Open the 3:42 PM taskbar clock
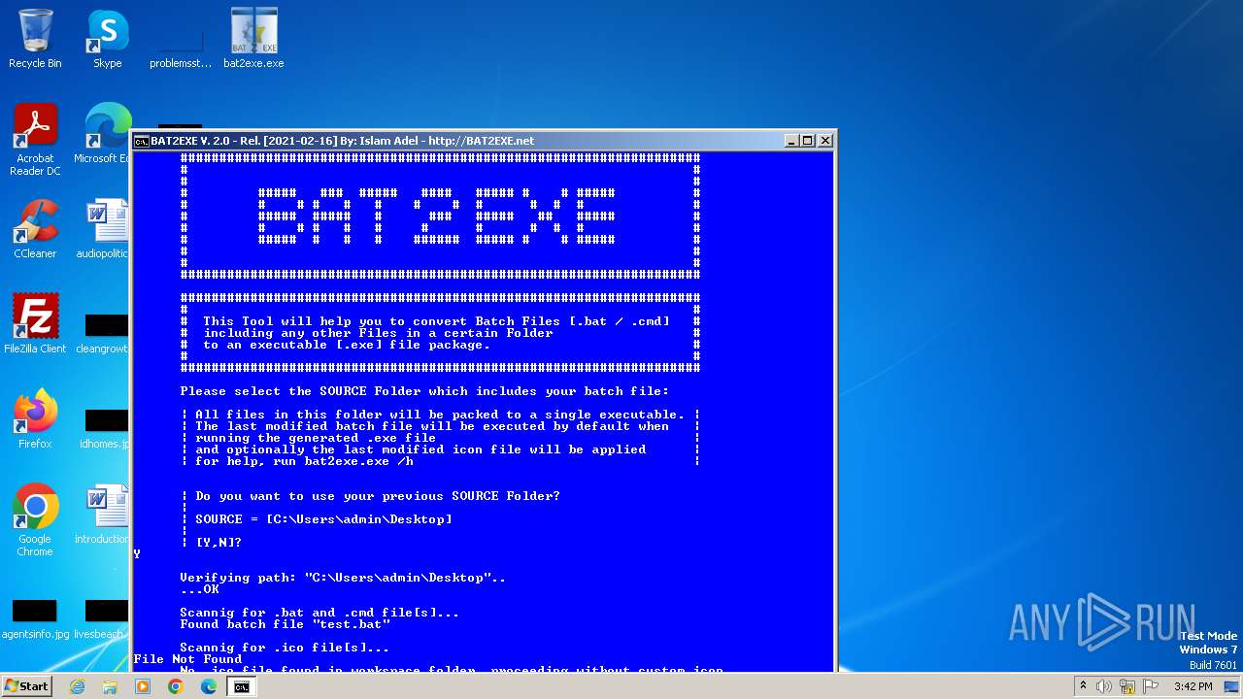 tap(1193, 686)
